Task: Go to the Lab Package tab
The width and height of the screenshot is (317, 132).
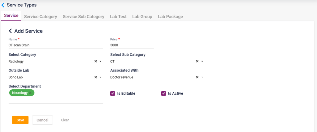Action: coord(170,17)
